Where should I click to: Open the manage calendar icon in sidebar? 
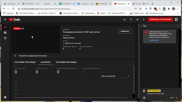click(x=5, y=38)
